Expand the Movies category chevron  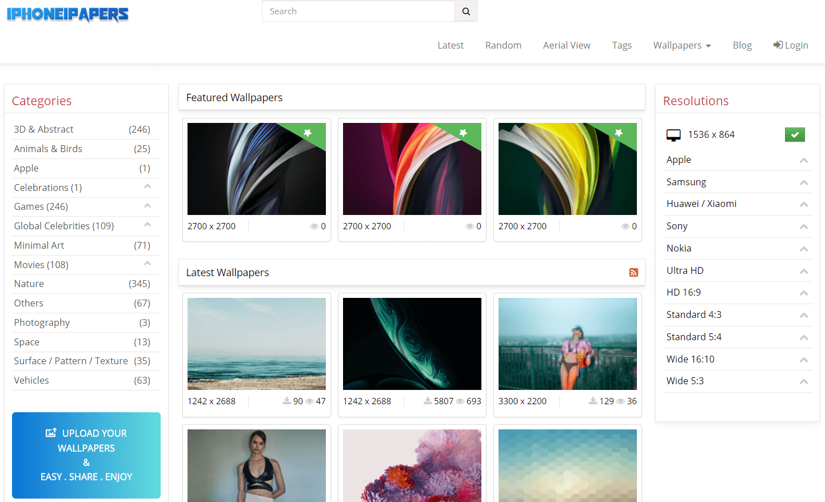click(148, 264)
